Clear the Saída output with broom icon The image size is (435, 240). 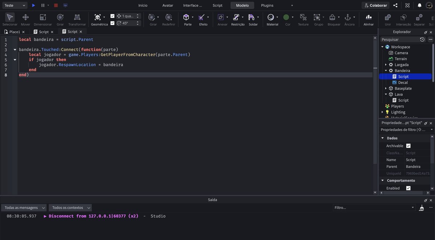coord(421,208)
